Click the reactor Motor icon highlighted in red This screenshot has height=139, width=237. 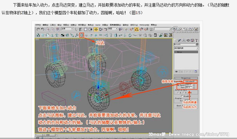point(82,35)
